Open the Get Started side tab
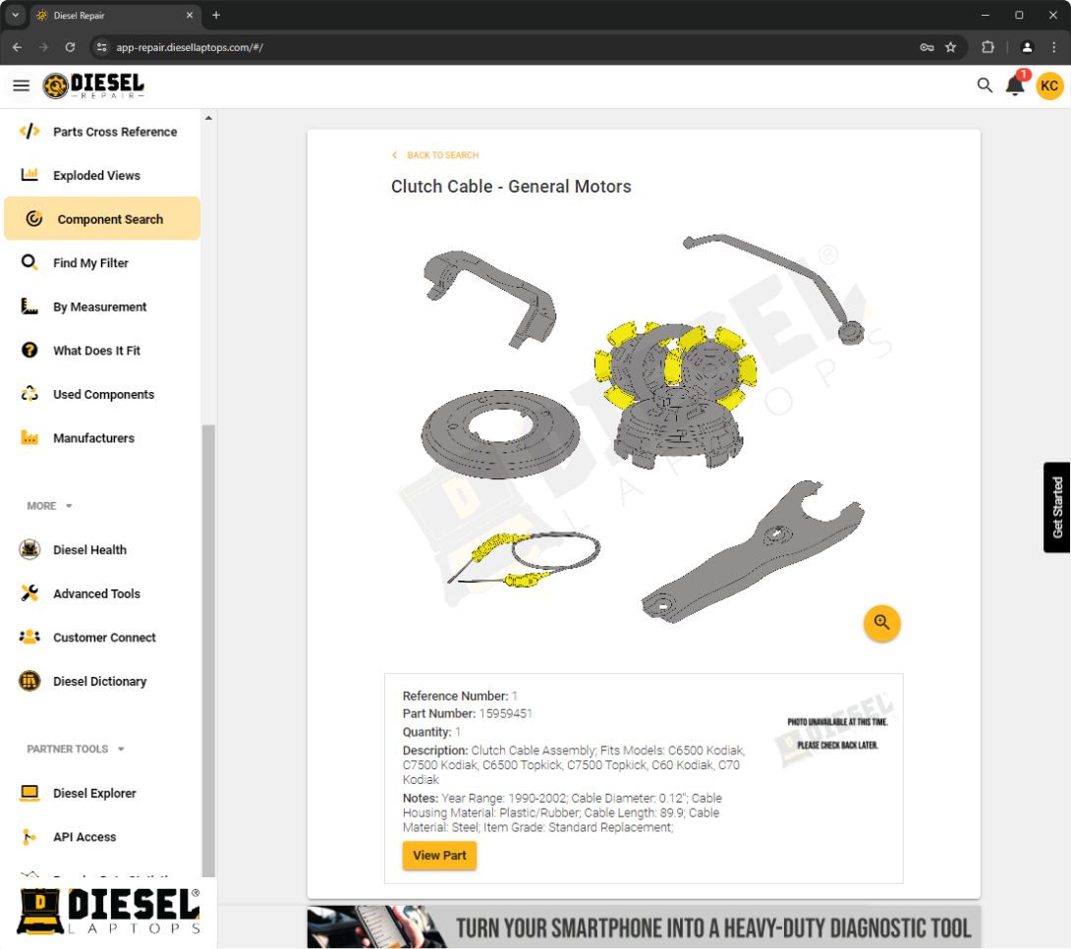The height and width of the screenshot is (949, 1071). (x=1056, y=507)
